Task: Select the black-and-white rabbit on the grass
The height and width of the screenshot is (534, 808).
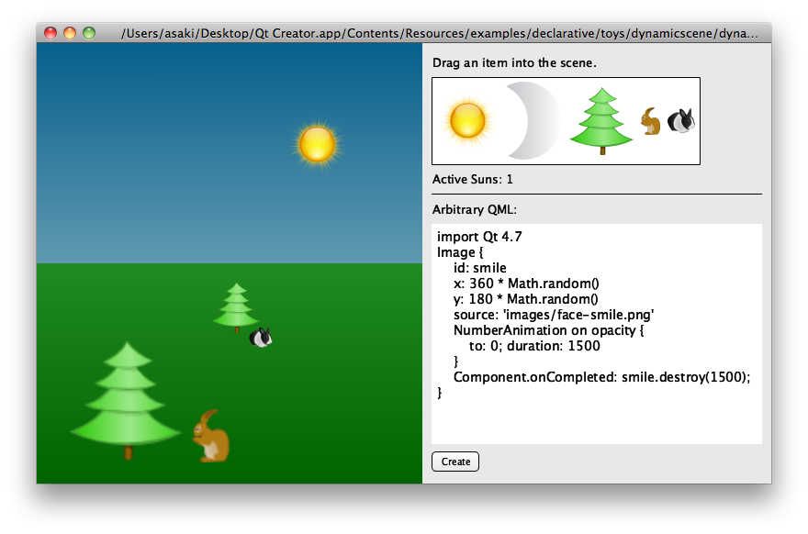Action: pyautogui.click(x=261, y=338)
